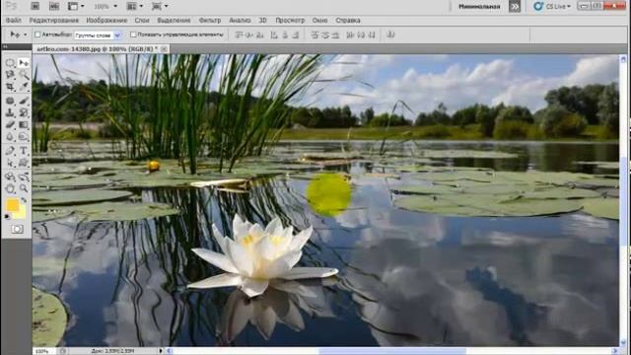Select the Blur tool

point(10,137)
